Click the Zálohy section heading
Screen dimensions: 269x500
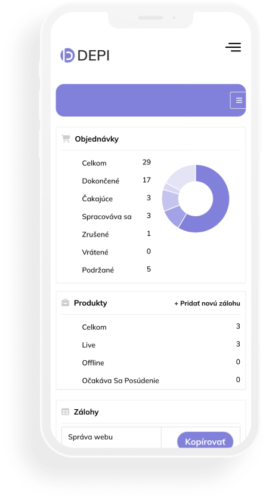[86, 412]
